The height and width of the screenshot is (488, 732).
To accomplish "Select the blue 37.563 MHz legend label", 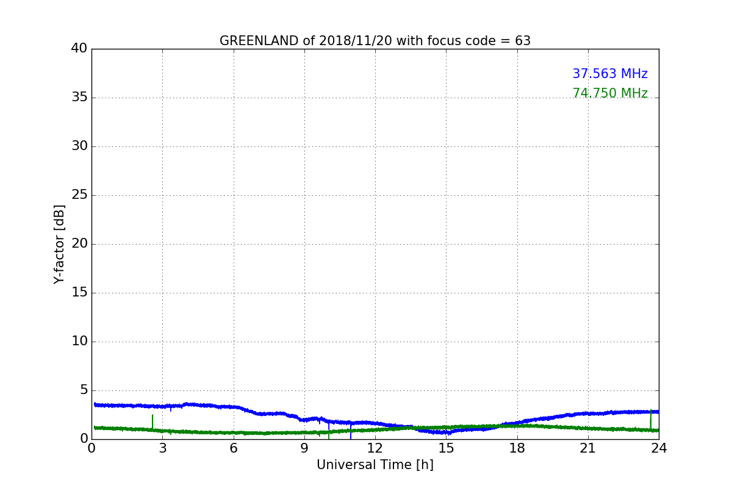I will [610, 74].
